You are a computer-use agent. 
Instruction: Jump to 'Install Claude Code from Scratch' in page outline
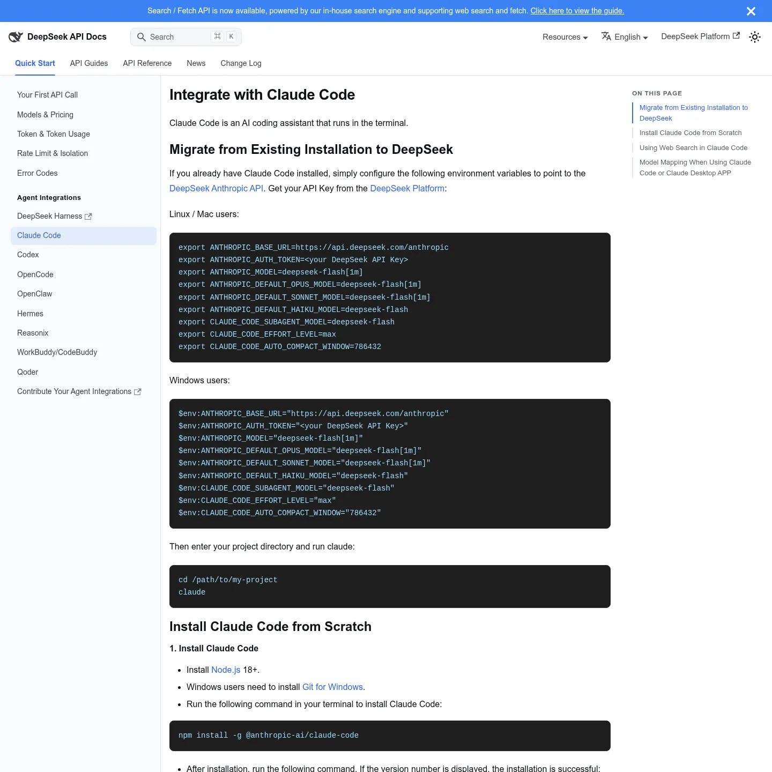click(691, 133)
